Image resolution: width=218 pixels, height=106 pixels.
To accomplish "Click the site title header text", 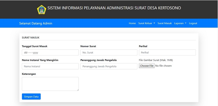I will pyautogui.click(x=114, y=8).
